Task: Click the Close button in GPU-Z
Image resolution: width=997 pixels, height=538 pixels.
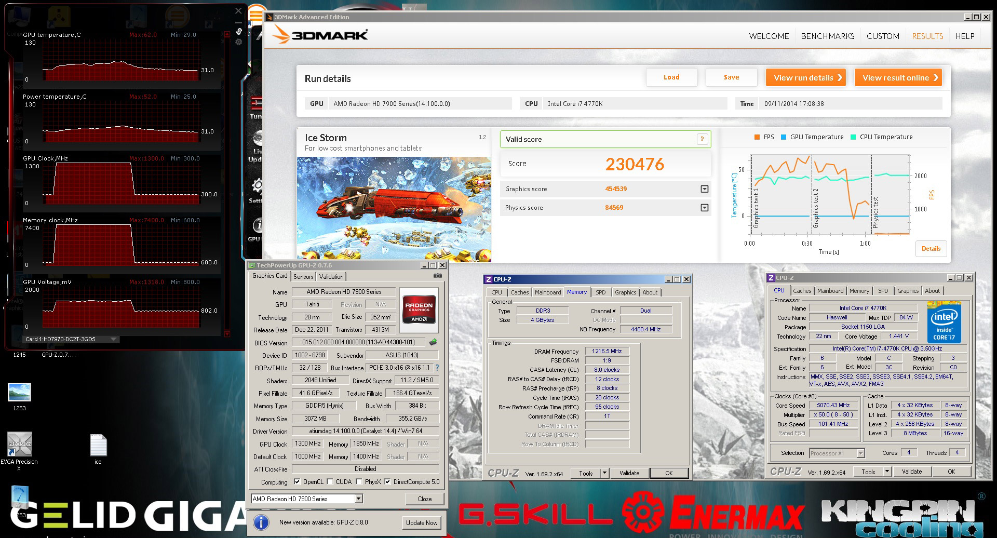Action: point(425,499)
